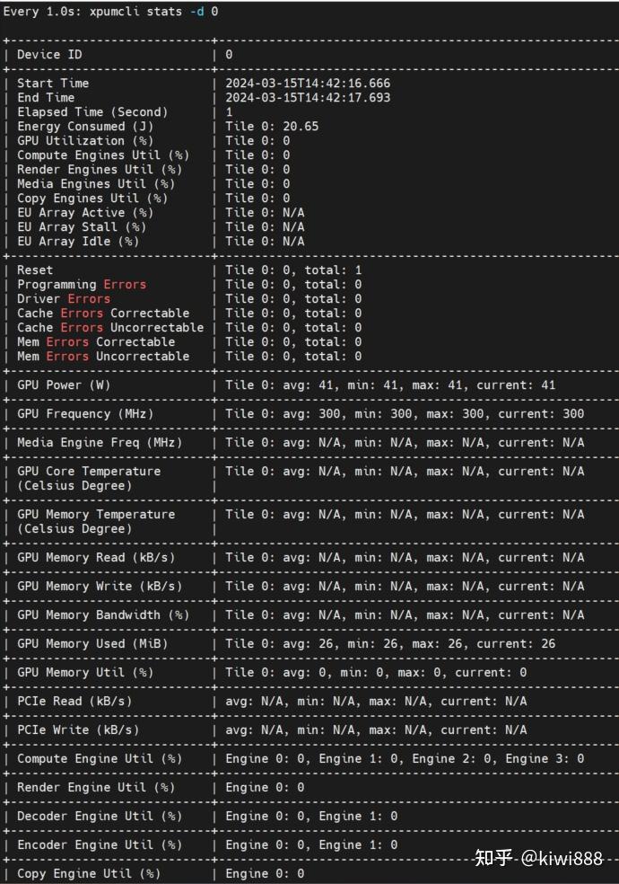Select the Compute Engine Util (%) label
Viewport: 619px width, 884px height.
click(x=100, y=759)
